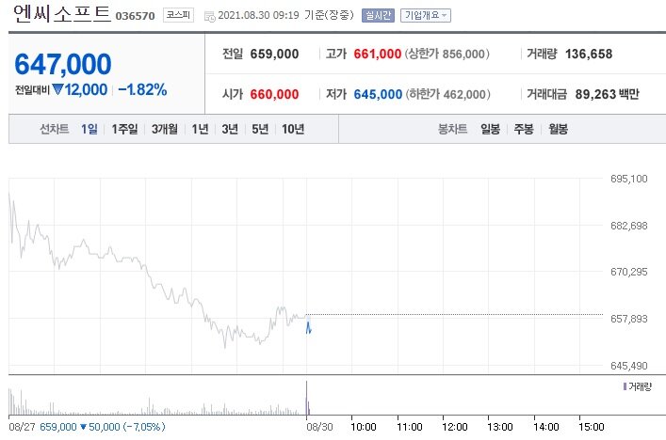Select the 1주일 line chart tab

(x=124, y=129)
